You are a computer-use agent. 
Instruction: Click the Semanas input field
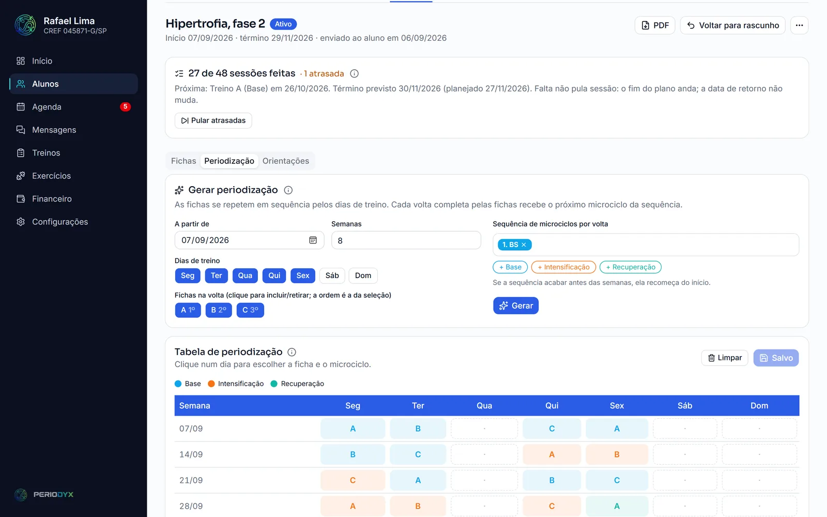(406, 240)
